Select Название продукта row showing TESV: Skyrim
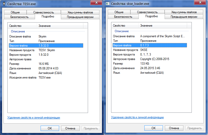 tap(46, 50)
